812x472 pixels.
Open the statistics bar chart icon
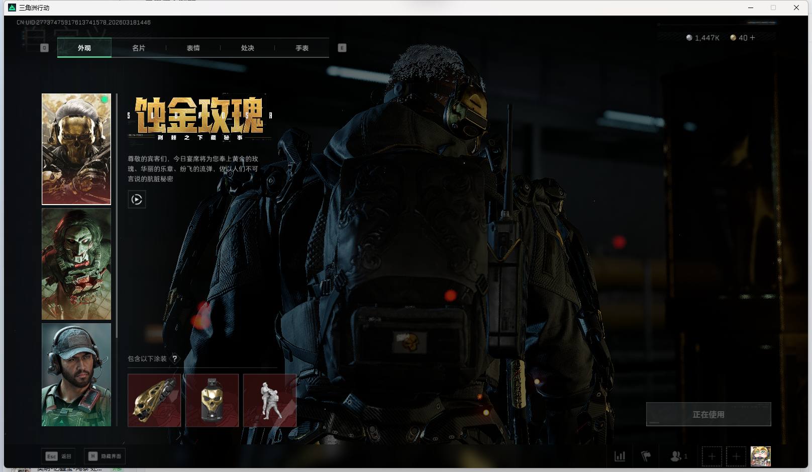point(620,456)
